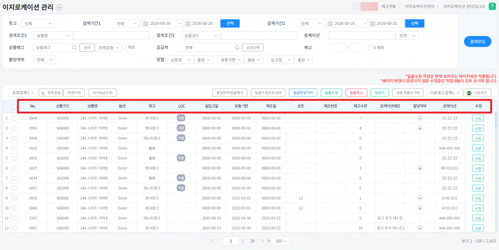Go to the next page using the single-right arrow
499x250 pixels.
point(263,241)
